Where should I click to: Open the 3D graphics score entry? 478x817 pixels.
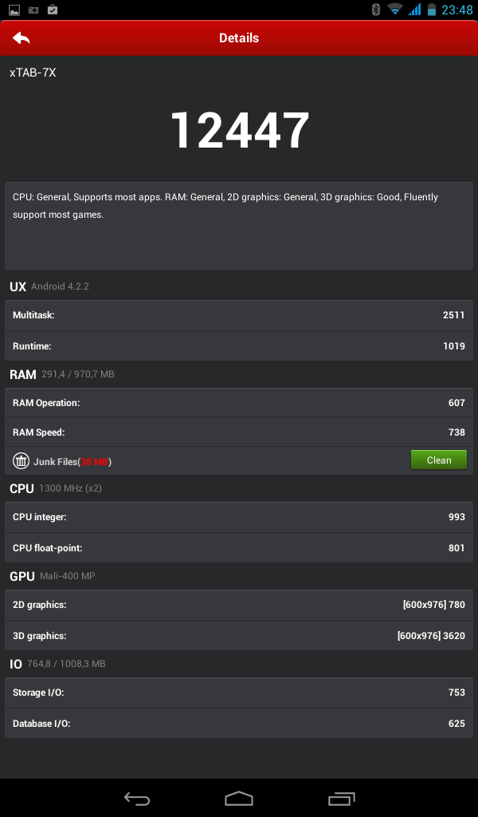click(239, 635)
